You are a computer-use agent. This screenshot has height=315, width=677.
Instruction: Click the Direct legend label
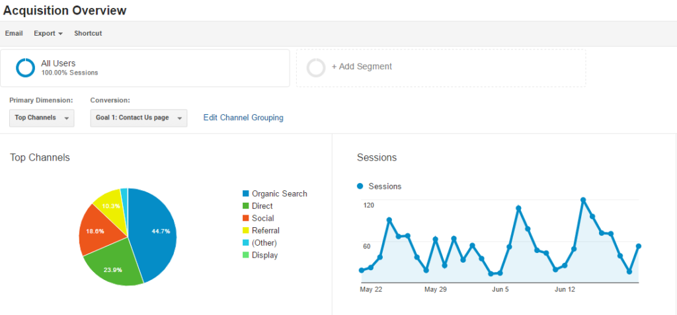point(262,206)
